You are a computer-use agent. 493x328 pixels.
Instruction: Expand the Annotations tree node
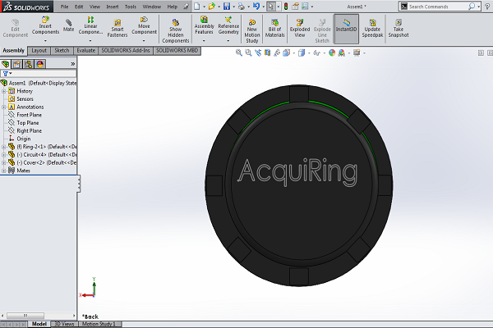point(4,107)
